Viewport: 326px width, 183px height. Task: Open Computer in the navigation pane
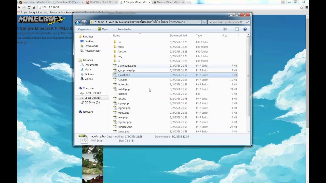pyautogui.click(x=89, y=88)
